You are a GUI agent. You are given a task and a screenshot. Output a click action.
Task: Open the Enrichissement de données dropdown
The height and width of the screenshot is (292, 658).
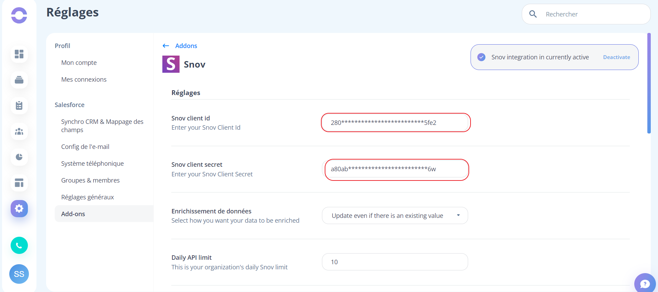pyautogui.click(x=395, y=215)
